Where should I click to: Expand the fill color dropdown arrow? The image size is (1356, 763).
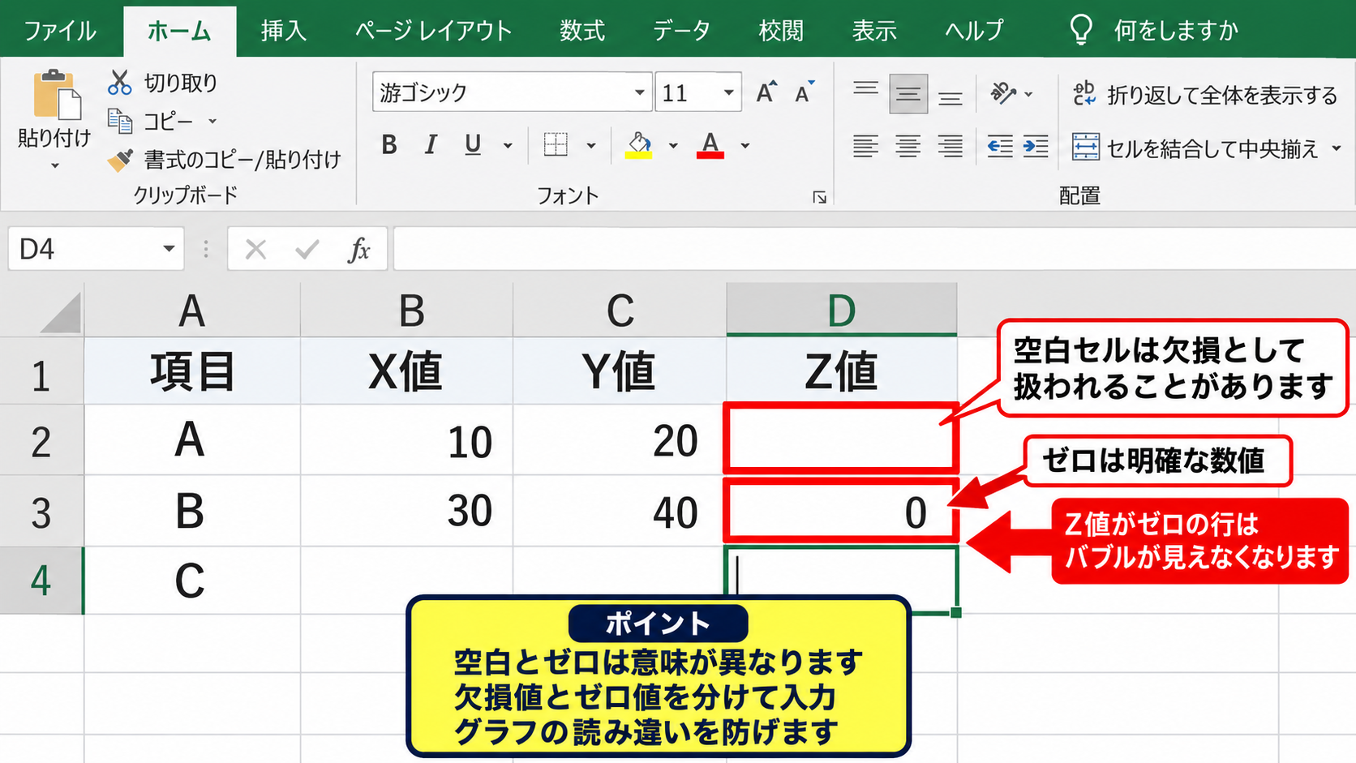click(x=673, y=146)
